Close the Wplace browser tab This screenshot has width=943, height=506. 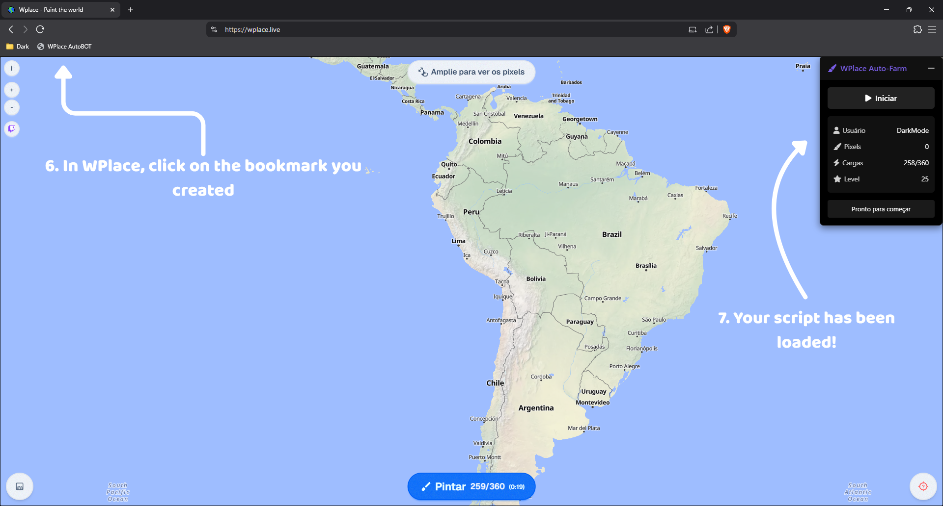click(x=112, y=10)
